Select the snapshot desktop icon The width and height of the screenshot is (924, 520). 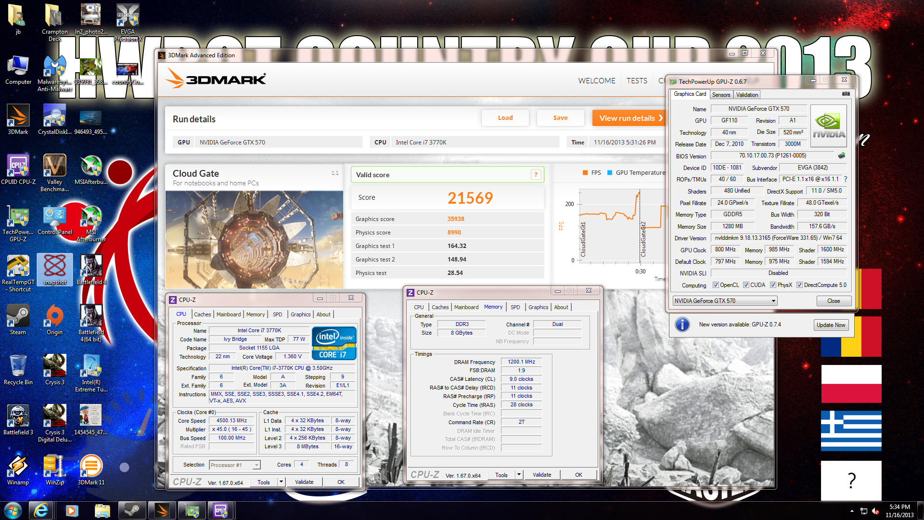point(55,270)
